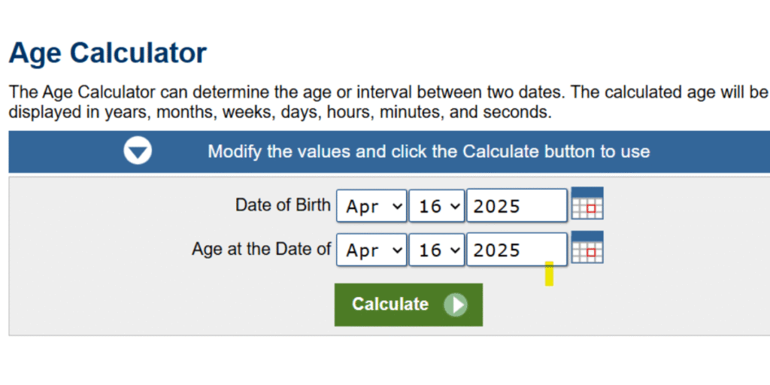Open the Date of Birth day dropdown
The height and width of the screenshot is (385, 770).
436,206
